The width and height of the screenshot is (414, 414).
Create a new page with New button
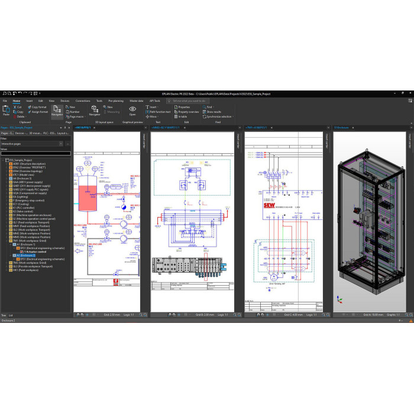pyautogui.click(x=72, y=106)
